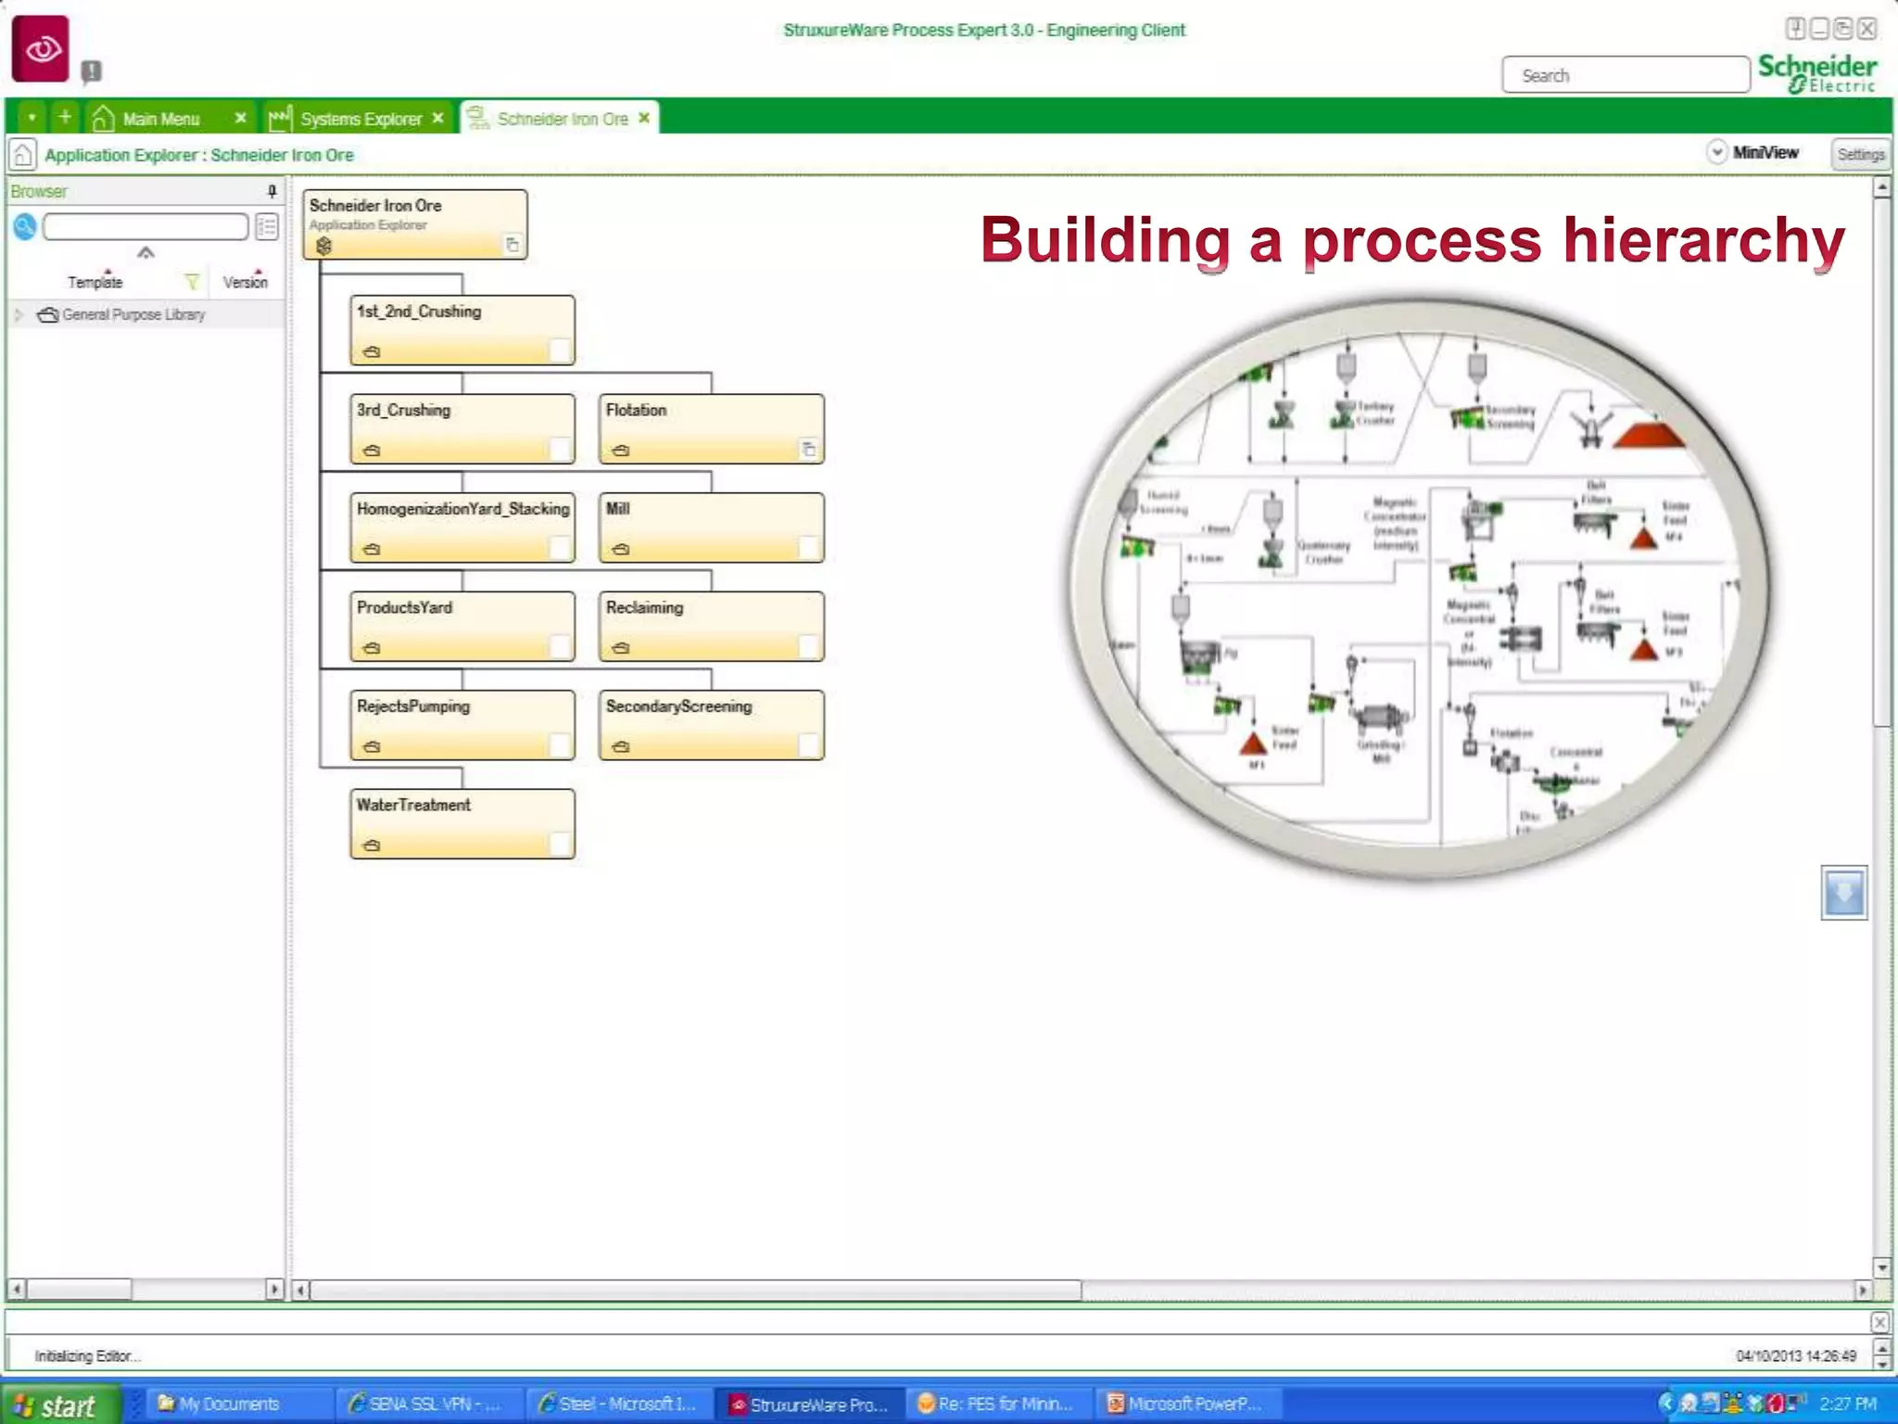Click the home icon beside Application Explorer title
Image resolution: width=1898 pixels, height=1424 pixels.
[22, 155]
